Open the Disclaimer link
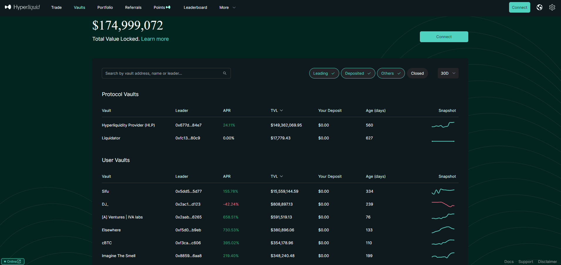Screen dimensions: 561x265 coord(547,261)
